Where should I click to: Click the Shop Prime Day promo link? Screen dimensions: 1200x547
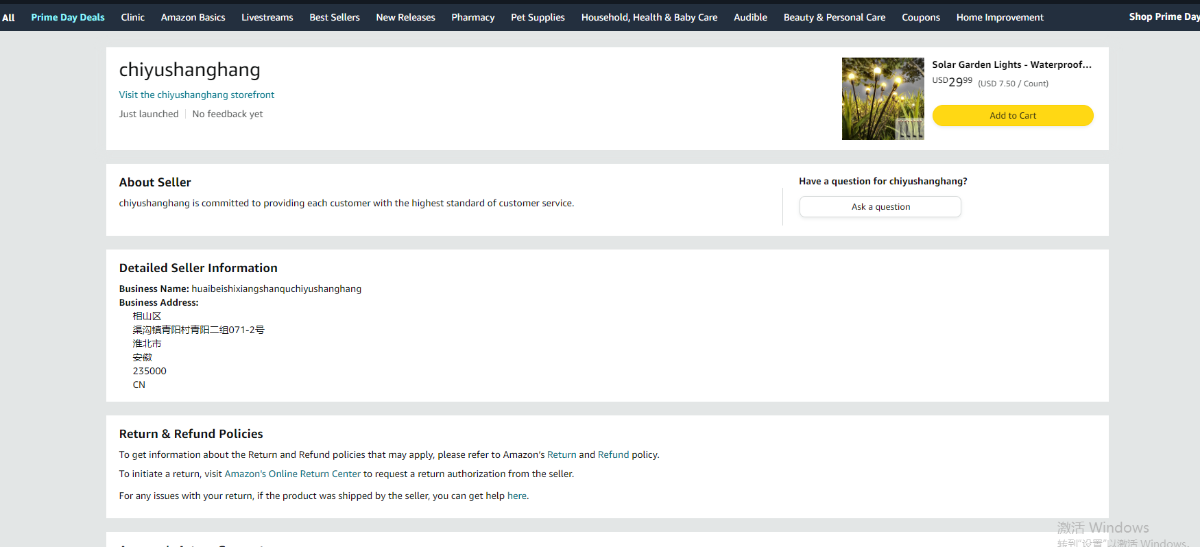(1164, 16)
